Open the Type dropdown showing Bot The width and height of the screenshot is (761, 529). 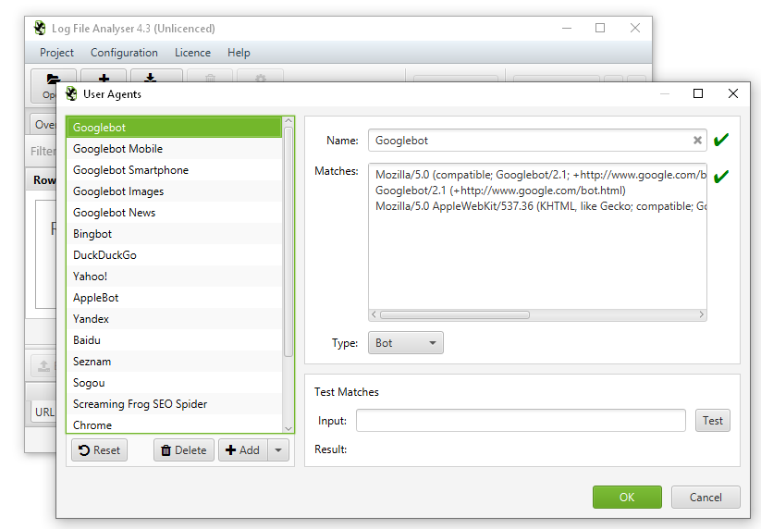[x=406, y=342]
